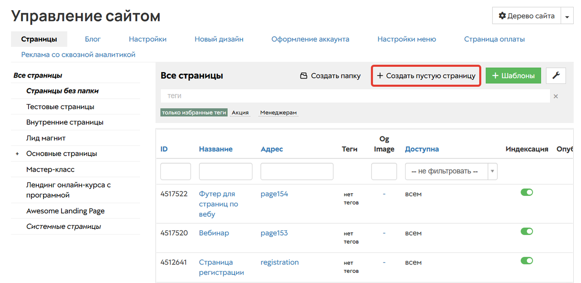This screenshot has height=283, width=581.
Task: Select Страницы без папки folder
Action: point(63,91)
